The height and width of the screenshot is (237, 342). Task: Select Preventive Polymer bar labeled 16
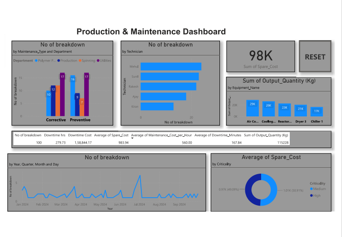tap(73, 96)
